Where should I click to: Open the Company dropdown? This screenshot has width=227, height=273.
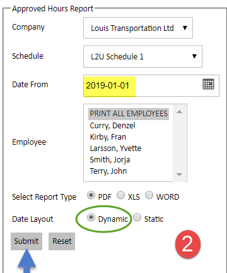(138, 28)
